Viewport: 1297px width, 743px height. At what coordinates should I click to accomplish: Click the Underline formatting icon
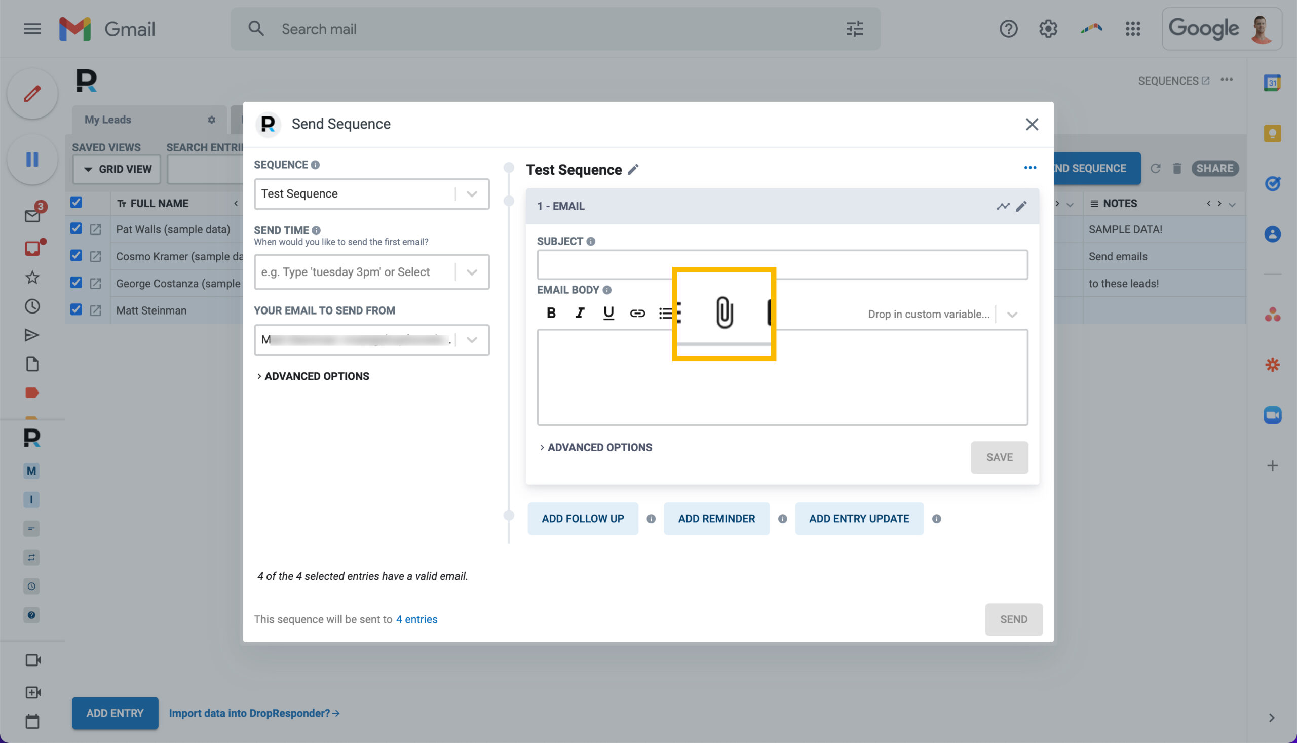pos(608,313)
